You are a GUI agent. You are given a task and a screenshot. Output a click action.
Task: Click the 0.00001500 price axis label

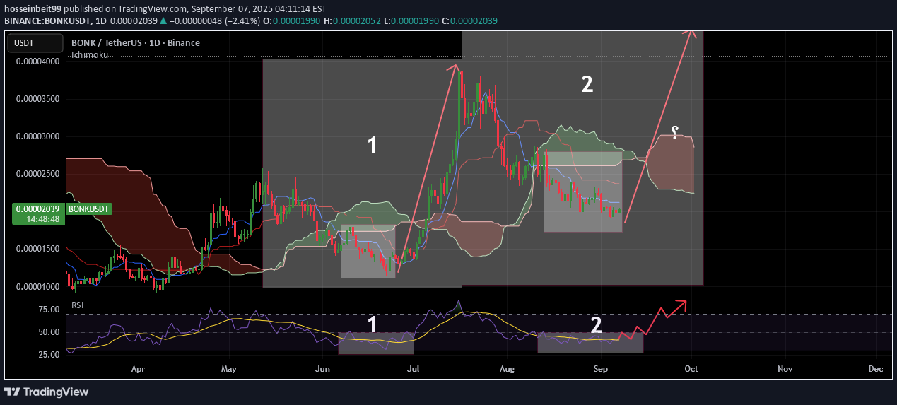pos(37,249)
